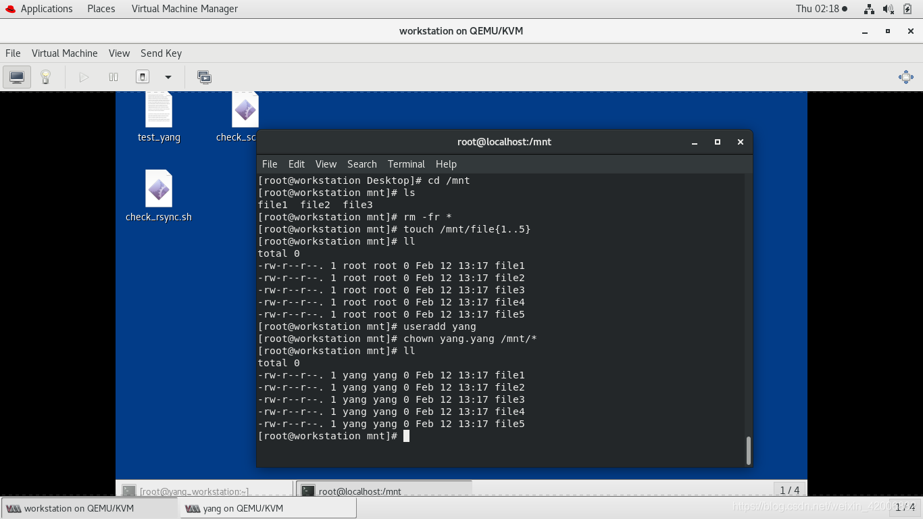The height and width of the screenshot is (519, 923).
Task: Click root-owned file1 listing row
Action: (x=391, y=266)
